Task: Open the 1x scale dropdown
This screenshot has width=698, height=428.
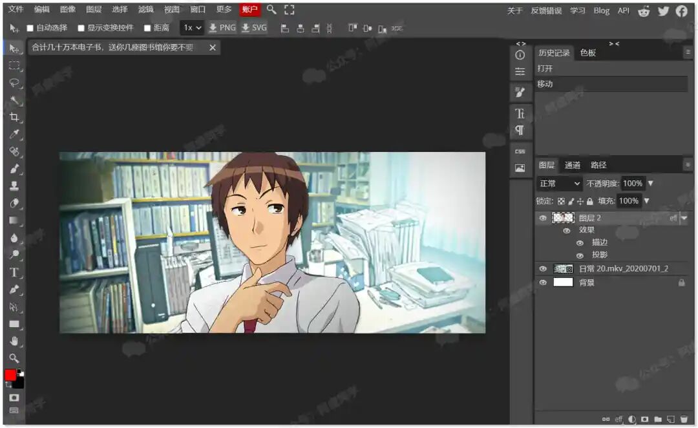Action: point(192,28)
